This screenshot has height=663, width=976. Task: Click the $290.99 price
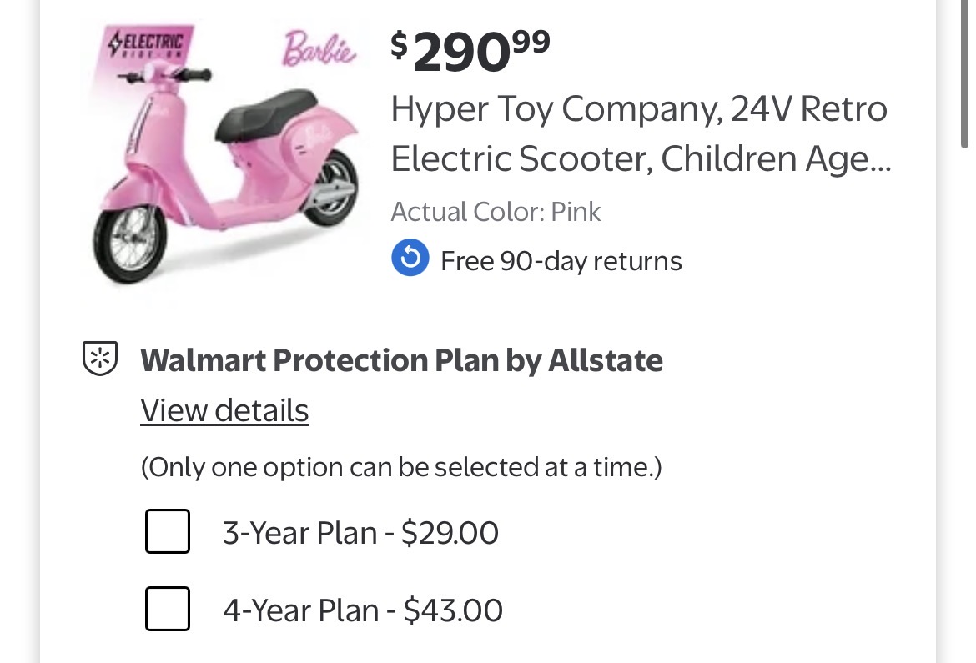(470, 52)
